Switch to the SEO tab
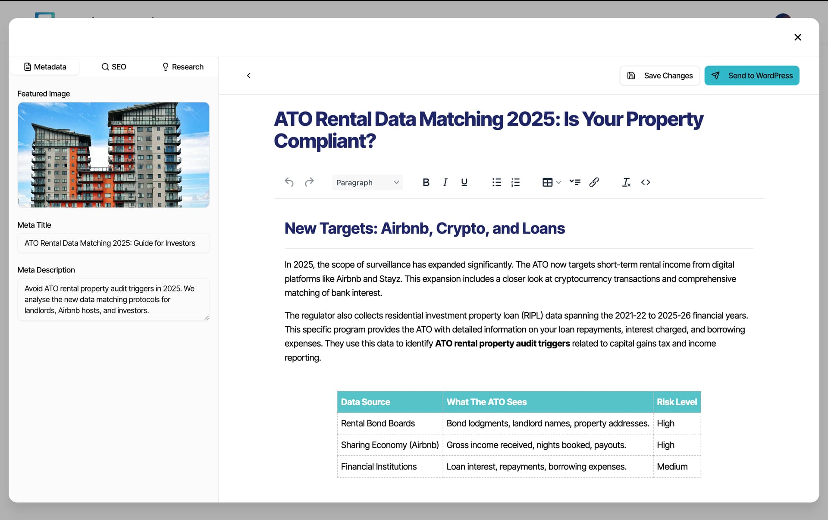Image resolution: width=828 pixels, height=520 pixels. click(x=114, y=67)
